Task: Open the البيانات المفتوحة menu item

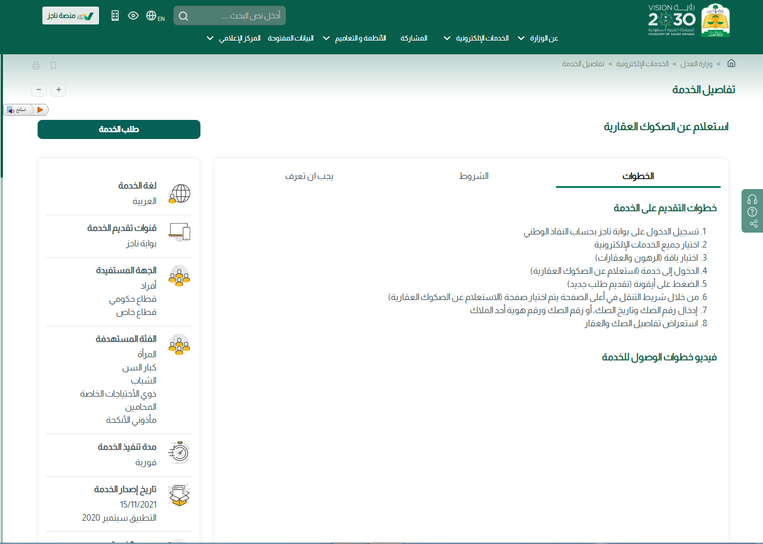Action: point(291,38)
